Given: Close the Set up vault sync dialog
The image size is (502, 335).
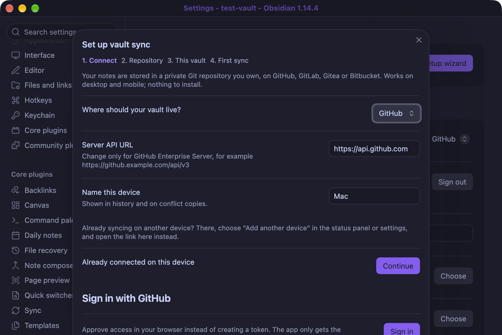Looking at the screenshot, I should pyautogui.click(x=419, y=40).
